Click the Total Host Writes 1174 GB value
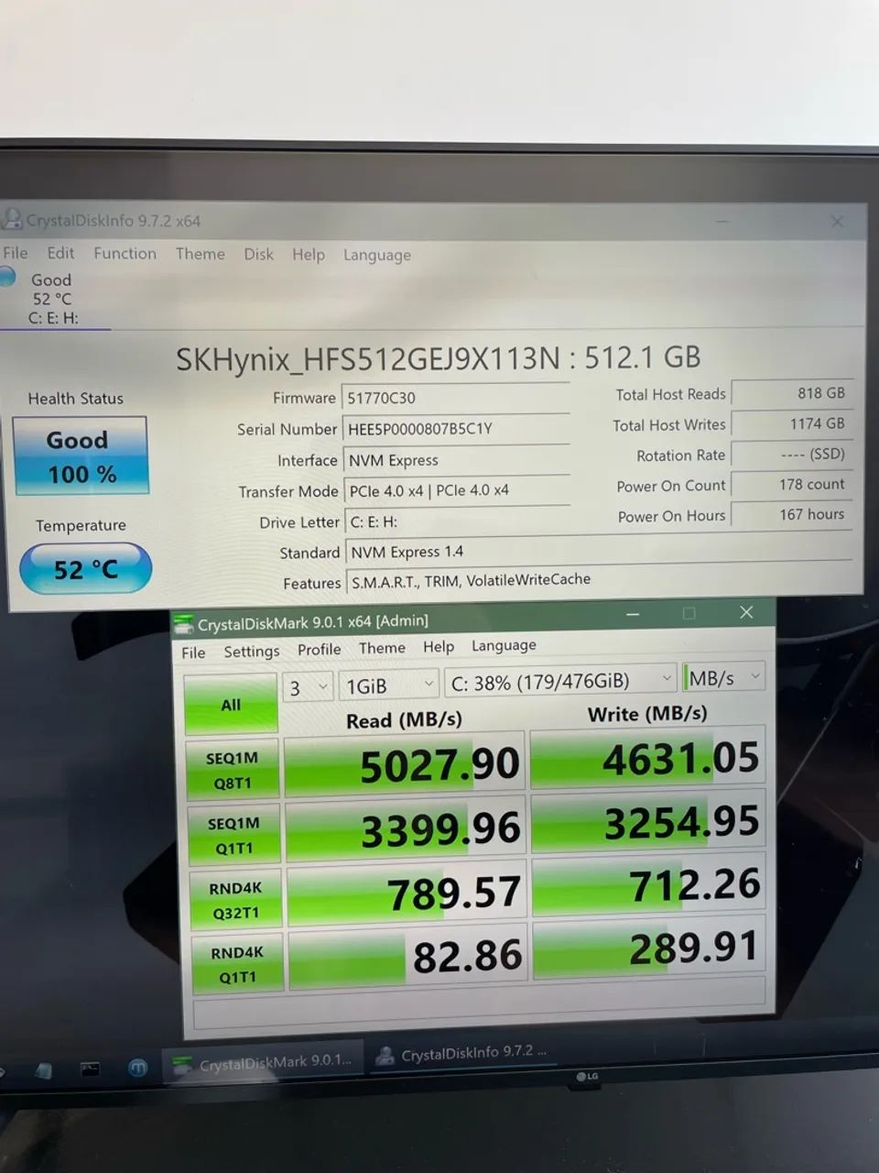 click(x=792, y=423)
